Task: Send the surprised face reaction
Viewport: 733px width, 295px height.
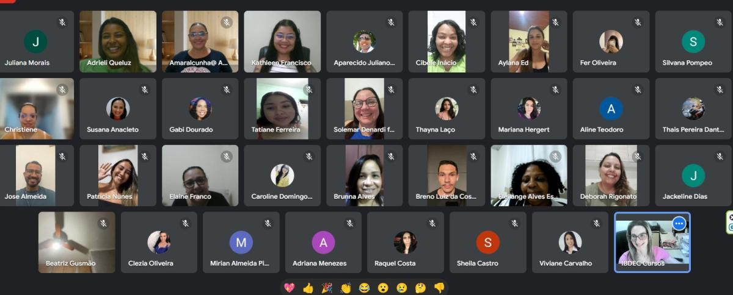Action: click(383, 288)
